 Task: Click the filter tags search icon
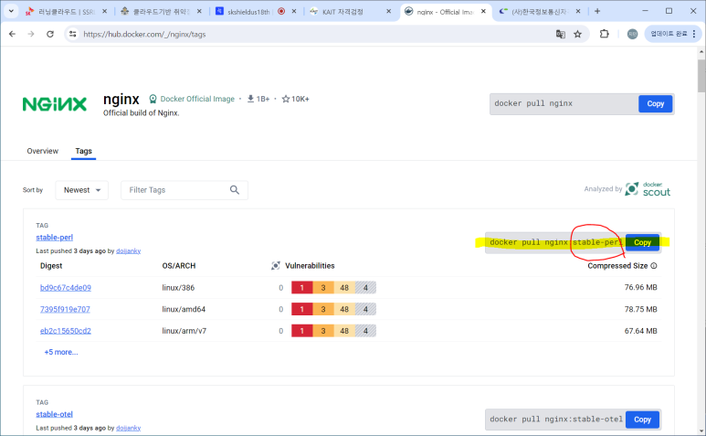pyautogui.click(x=235, y=190)
